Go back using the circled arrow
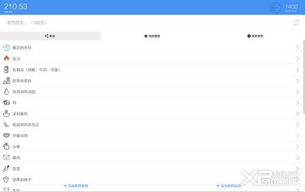Screen dimensions: 305x192 tap(275, 8)
